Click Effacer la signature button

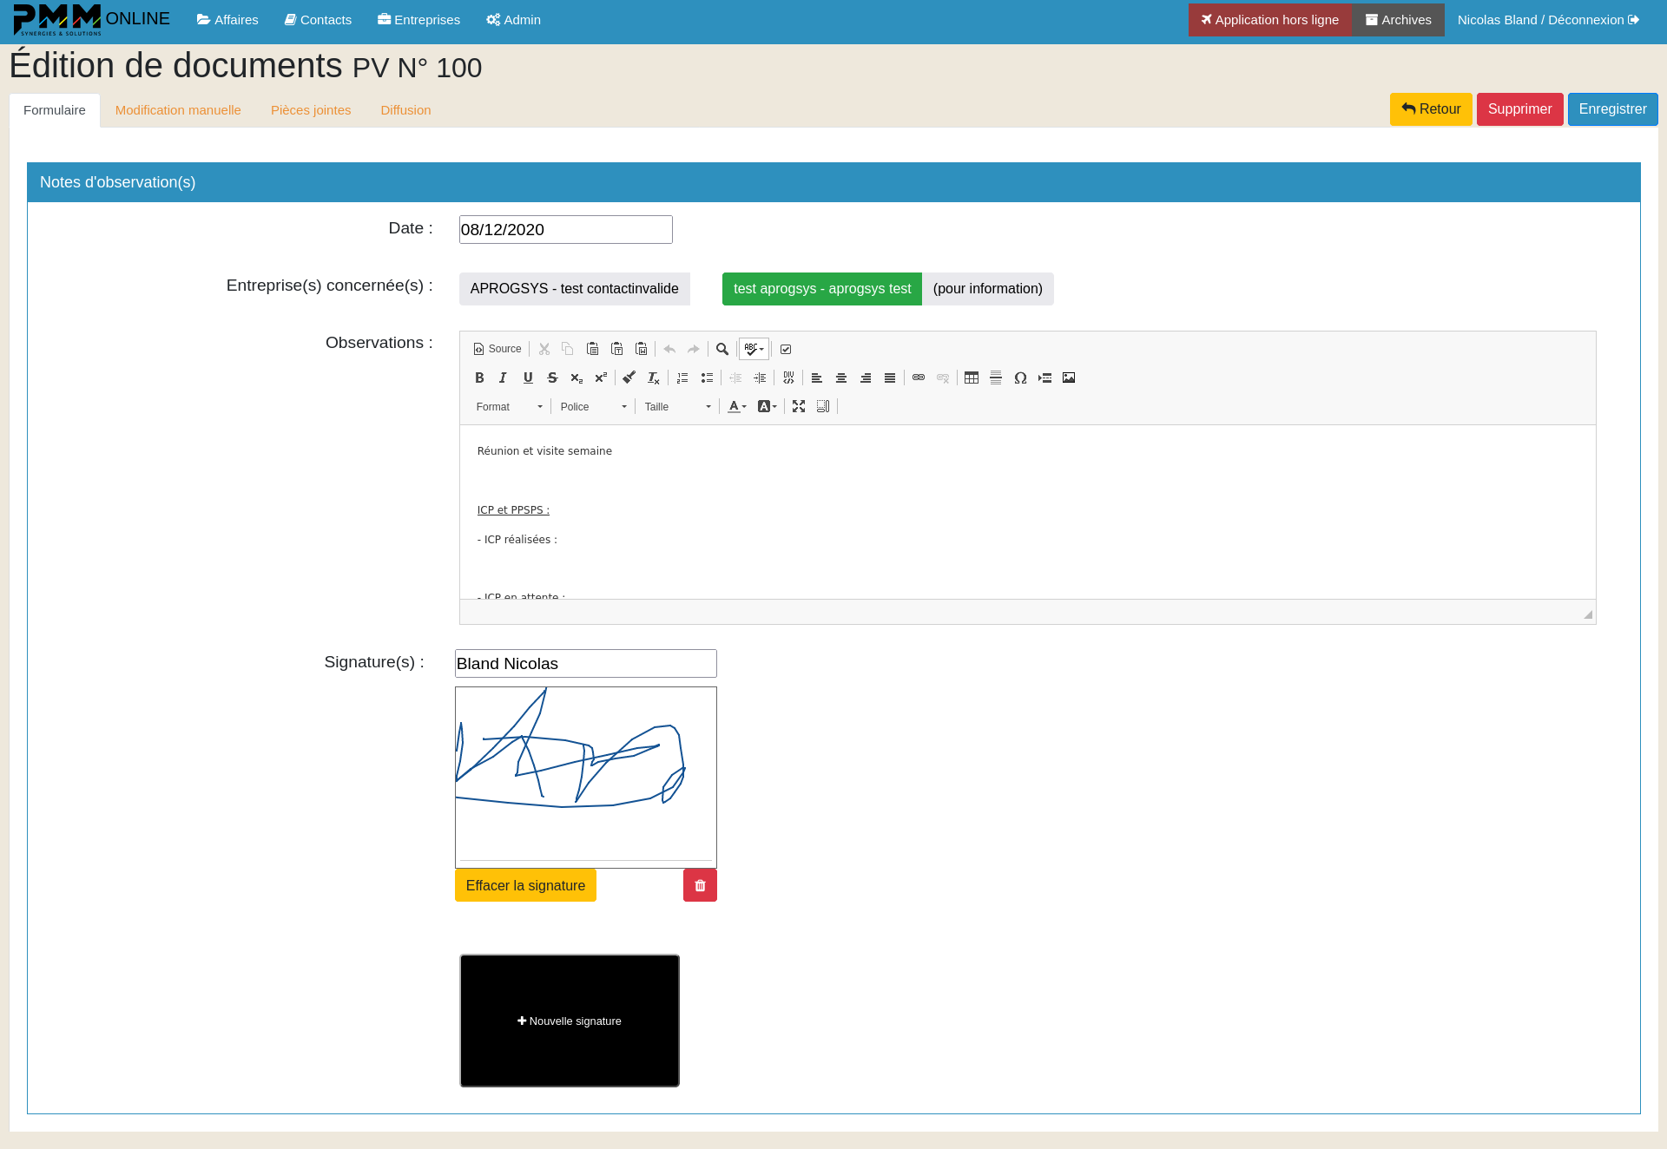(x=524, y=885)
